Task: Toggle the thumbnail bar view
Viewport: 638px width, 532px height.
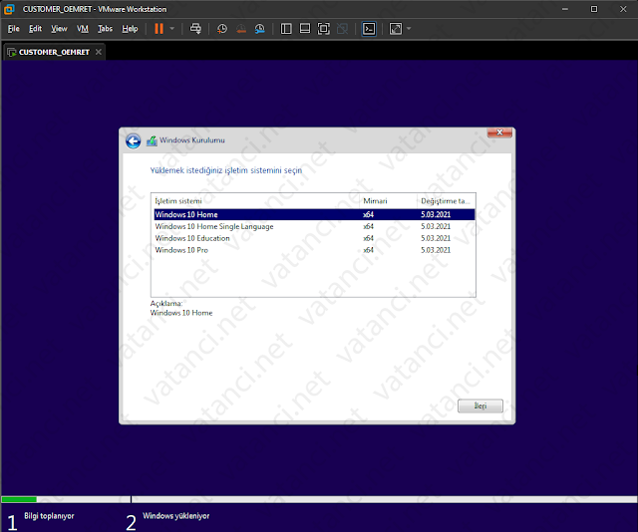Action: click(x=305, y=29)
